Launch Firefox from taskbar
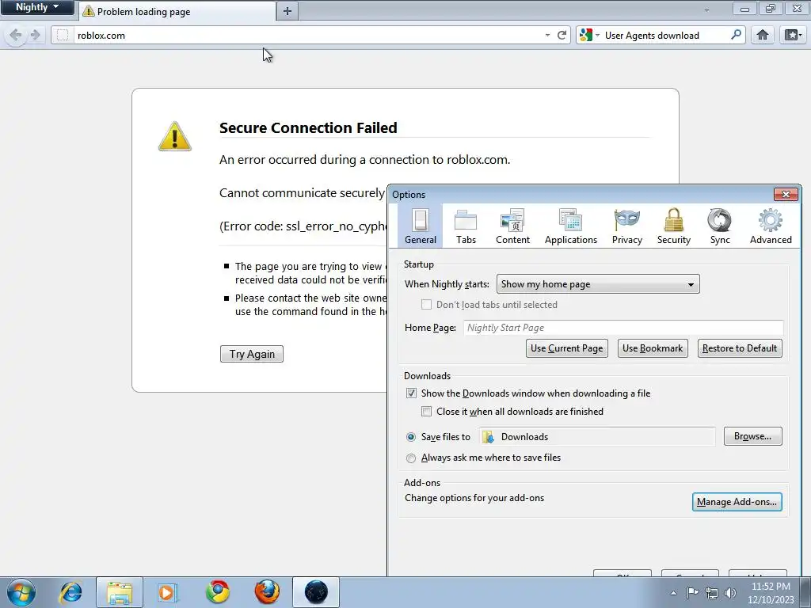Screen dimensions: 811x608 (267, 592)
